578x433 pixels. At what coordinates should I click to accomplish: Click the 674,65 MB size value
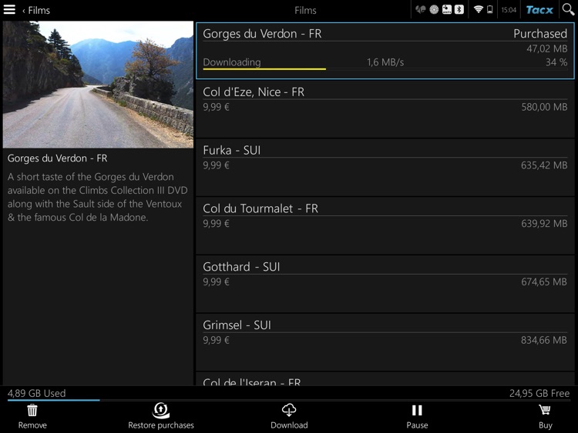(x=544, y=281)
